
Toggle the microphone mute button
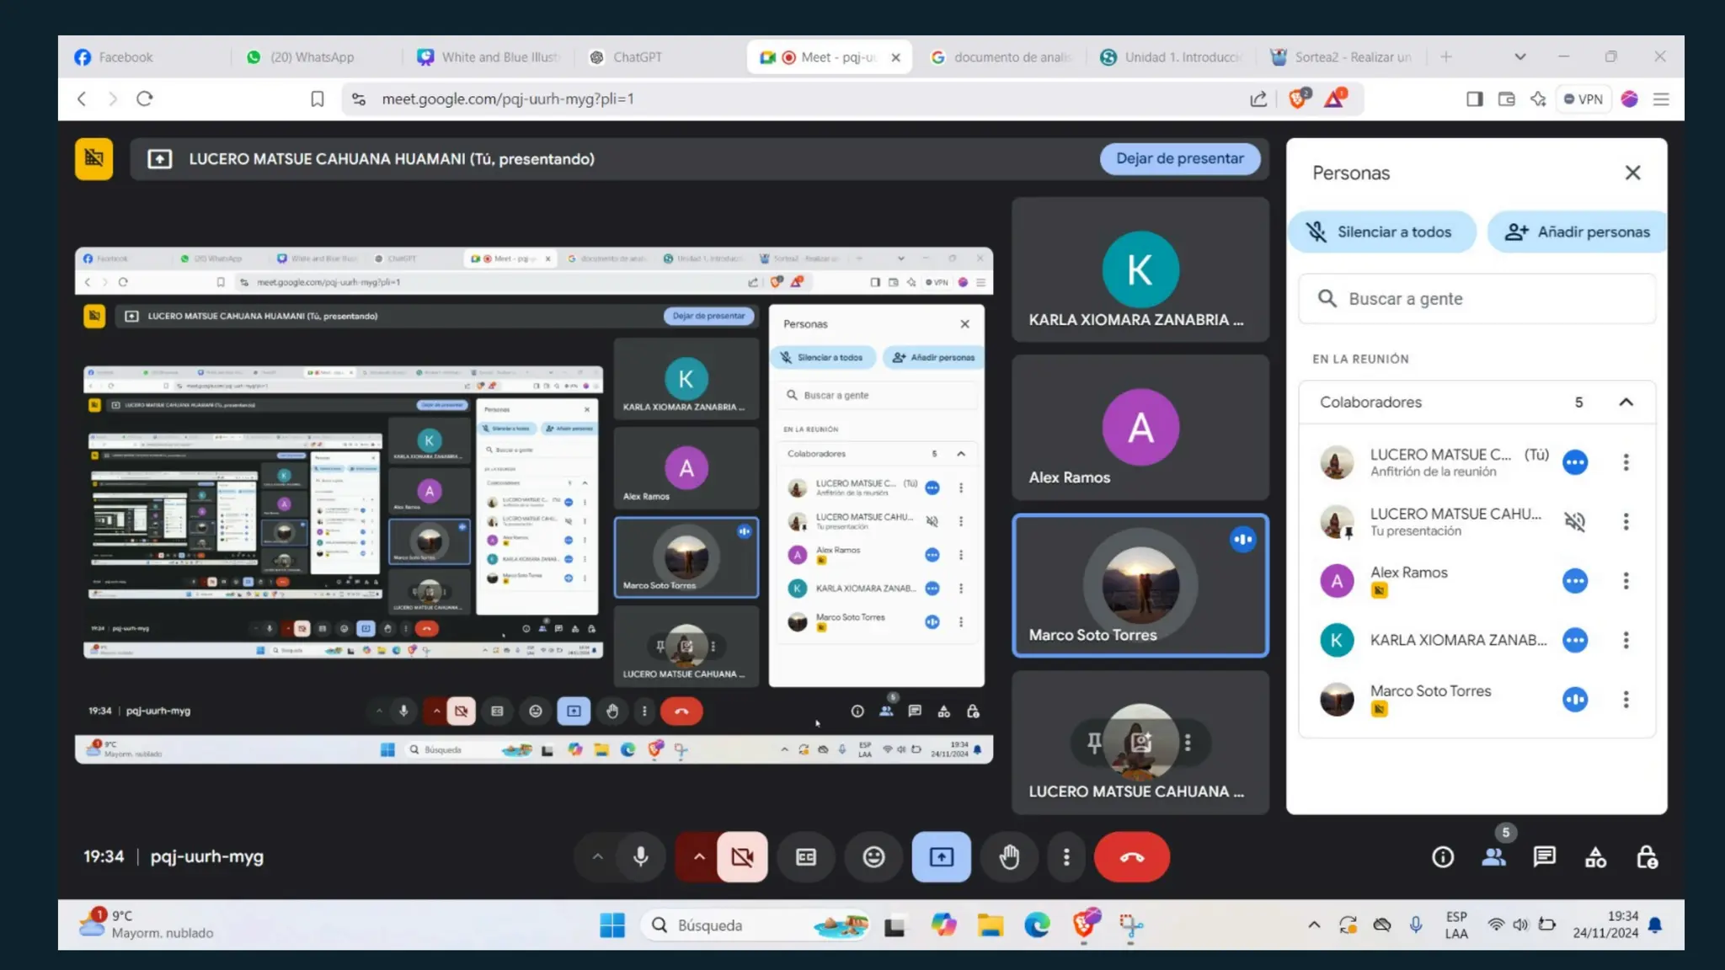click(x=641, y=857)
